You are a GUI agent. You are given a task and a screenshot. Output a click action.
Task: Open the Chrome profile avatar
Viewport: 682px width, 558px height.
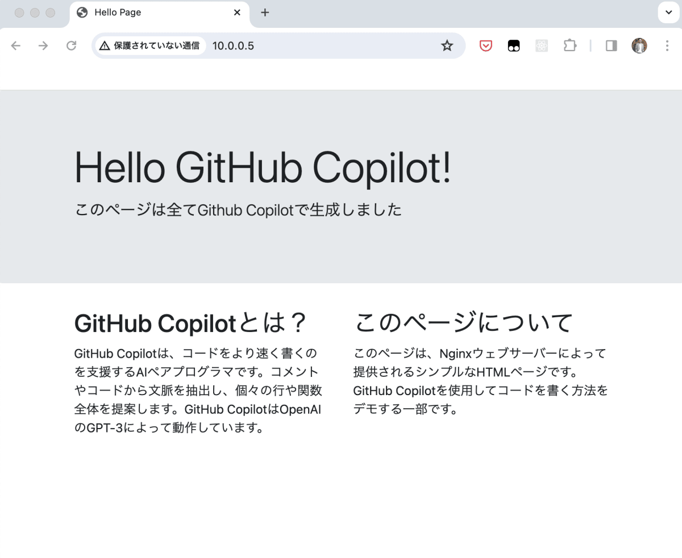coord(639,46)
